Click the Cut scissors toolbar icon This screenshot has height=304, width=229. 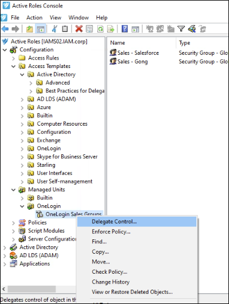pyautogui.click(x=54, y=29)
